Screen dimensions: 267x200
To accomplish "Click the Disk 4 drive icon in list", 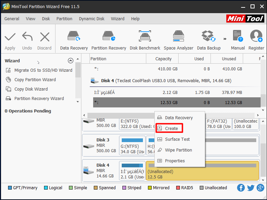I will [94, 81].
